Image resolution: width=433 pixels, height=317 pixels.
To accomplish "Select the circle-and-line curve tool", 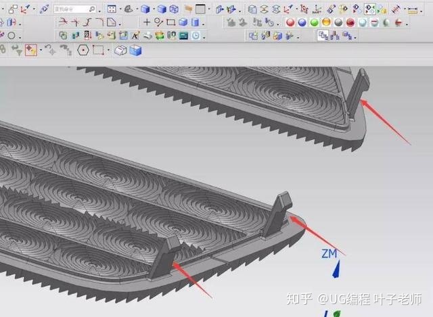I will pyautogui.click(x=158, y=22).
